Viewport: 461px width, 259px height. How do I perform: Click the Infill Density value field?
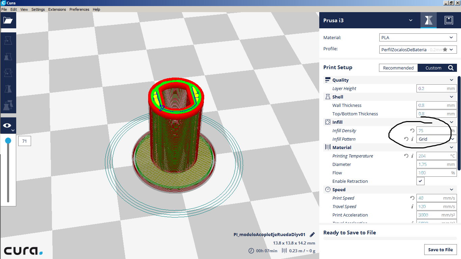click(437, 131)
